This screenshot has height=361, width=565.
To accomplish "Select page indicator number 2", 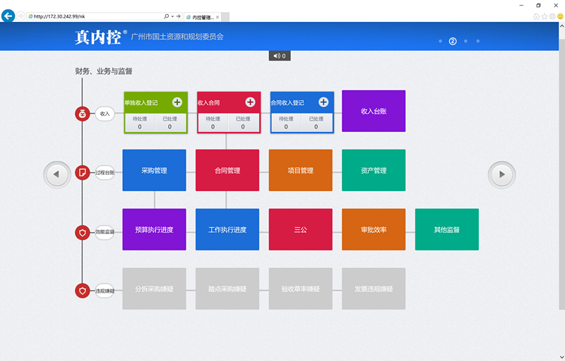I will click(x=453, y=41).
